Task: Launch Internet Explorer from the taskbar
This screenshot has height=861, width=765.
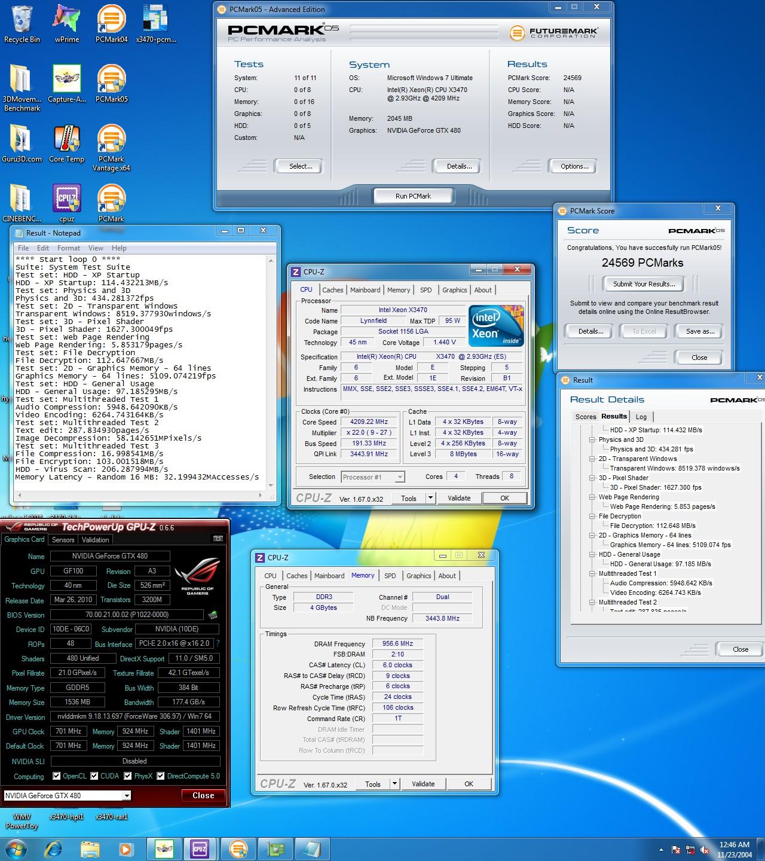Action: tap(54, 848)
